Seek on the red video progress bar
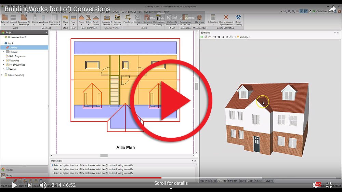This screenshot has width=342, height=192. [84, 178]
